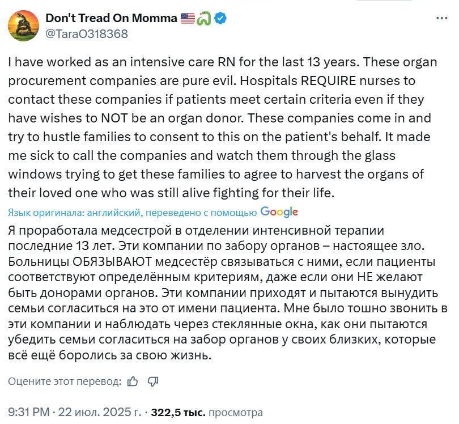Click the @TaraO318368 handle
This screenshot has width=459, height=424.
(x=87, y=34)
